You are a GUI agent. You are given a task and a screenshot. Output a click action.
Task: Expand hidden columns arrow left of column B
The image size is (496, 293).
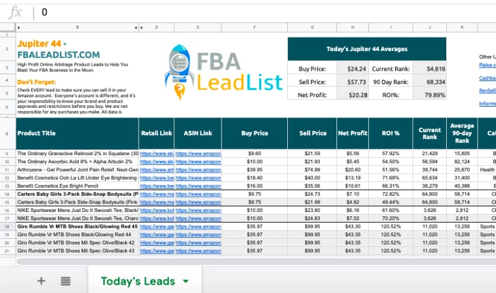(19, 28)
